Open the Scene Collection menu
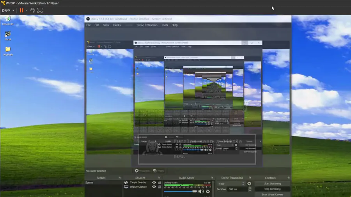This screenshot has height=197, width=351. tap(147, 25)
